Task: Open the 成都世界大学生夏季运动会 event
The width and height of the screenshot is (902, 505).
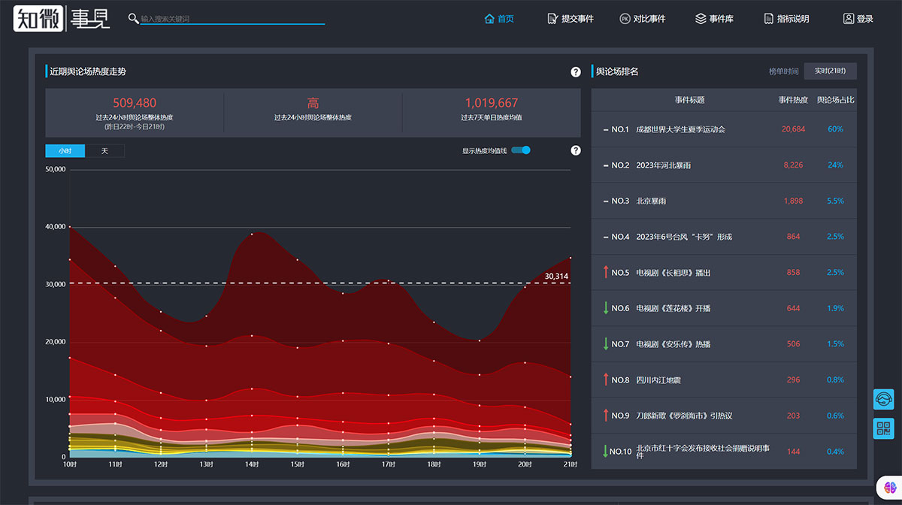Action: tap(680, 129)
